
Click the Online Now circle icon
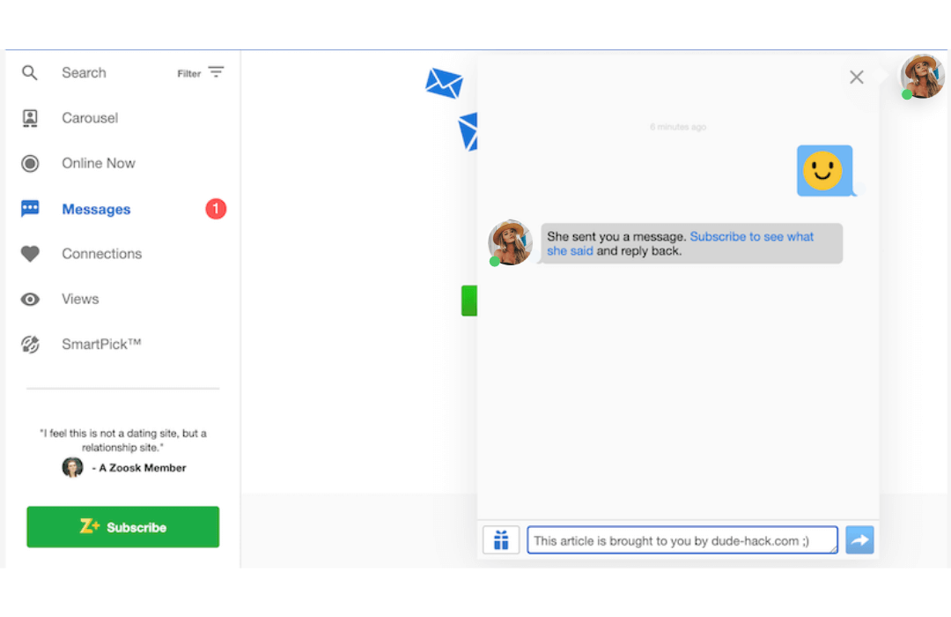[30, 163]
